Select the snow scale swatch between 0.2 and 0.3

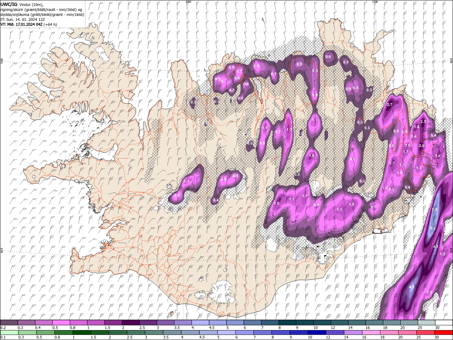coord(9,323)
